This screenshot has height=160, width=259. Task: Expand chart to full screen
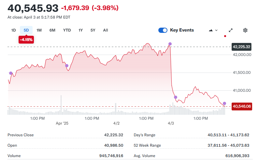click(x=231, y=30)
